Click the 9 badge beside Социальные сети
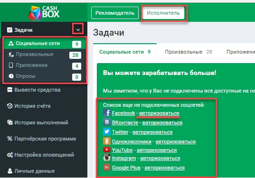 (x=76, y=44)
